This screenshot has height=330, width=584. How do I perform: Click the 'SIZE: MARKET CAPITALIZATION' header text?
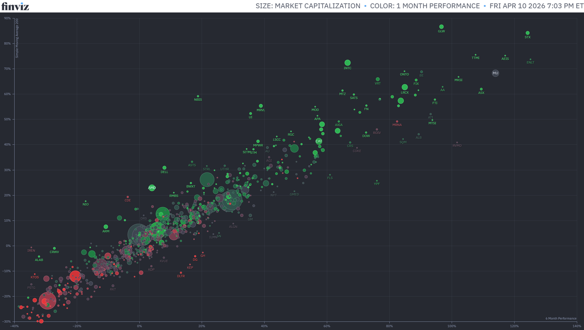309,6
